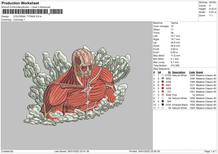Click the 'Page 1 of 1' footer text
The image size is (218, 154).
tap(210, 151)
